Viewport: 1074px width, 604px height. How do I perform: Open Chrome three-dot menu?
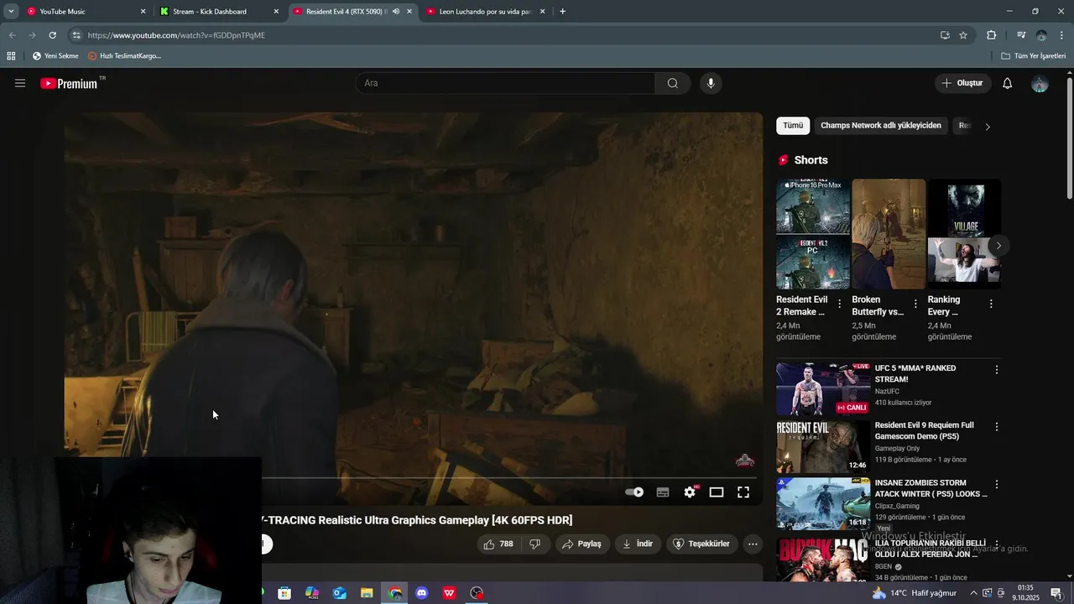tap(1062, 35)
